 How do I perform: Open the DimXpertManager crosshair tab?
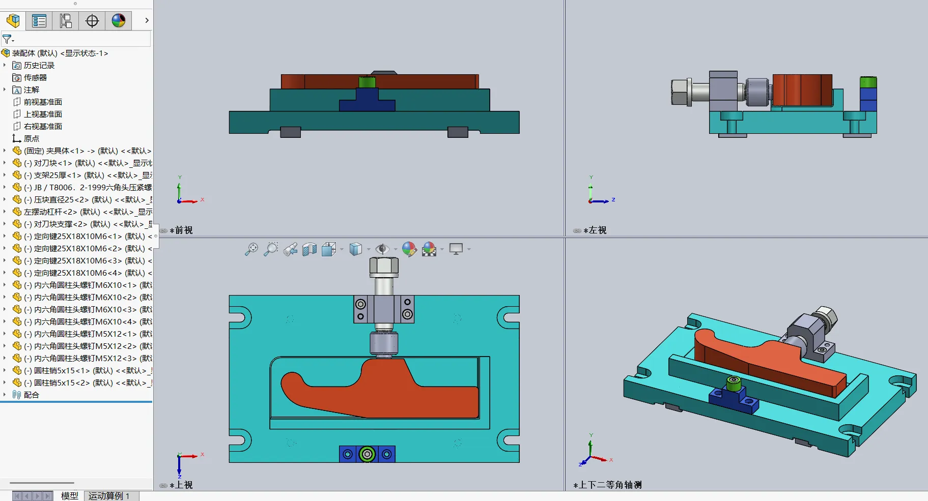[92, 21]
